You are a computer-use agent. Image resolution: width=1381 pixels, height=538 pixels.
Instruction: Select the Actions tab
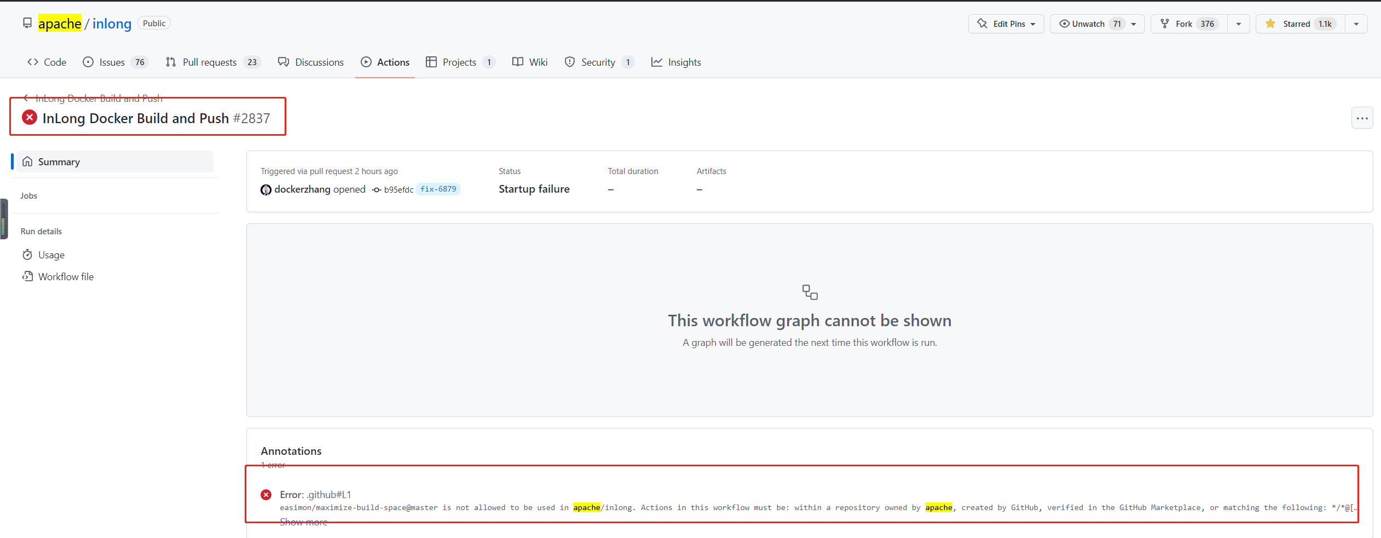tap(385, 62)
